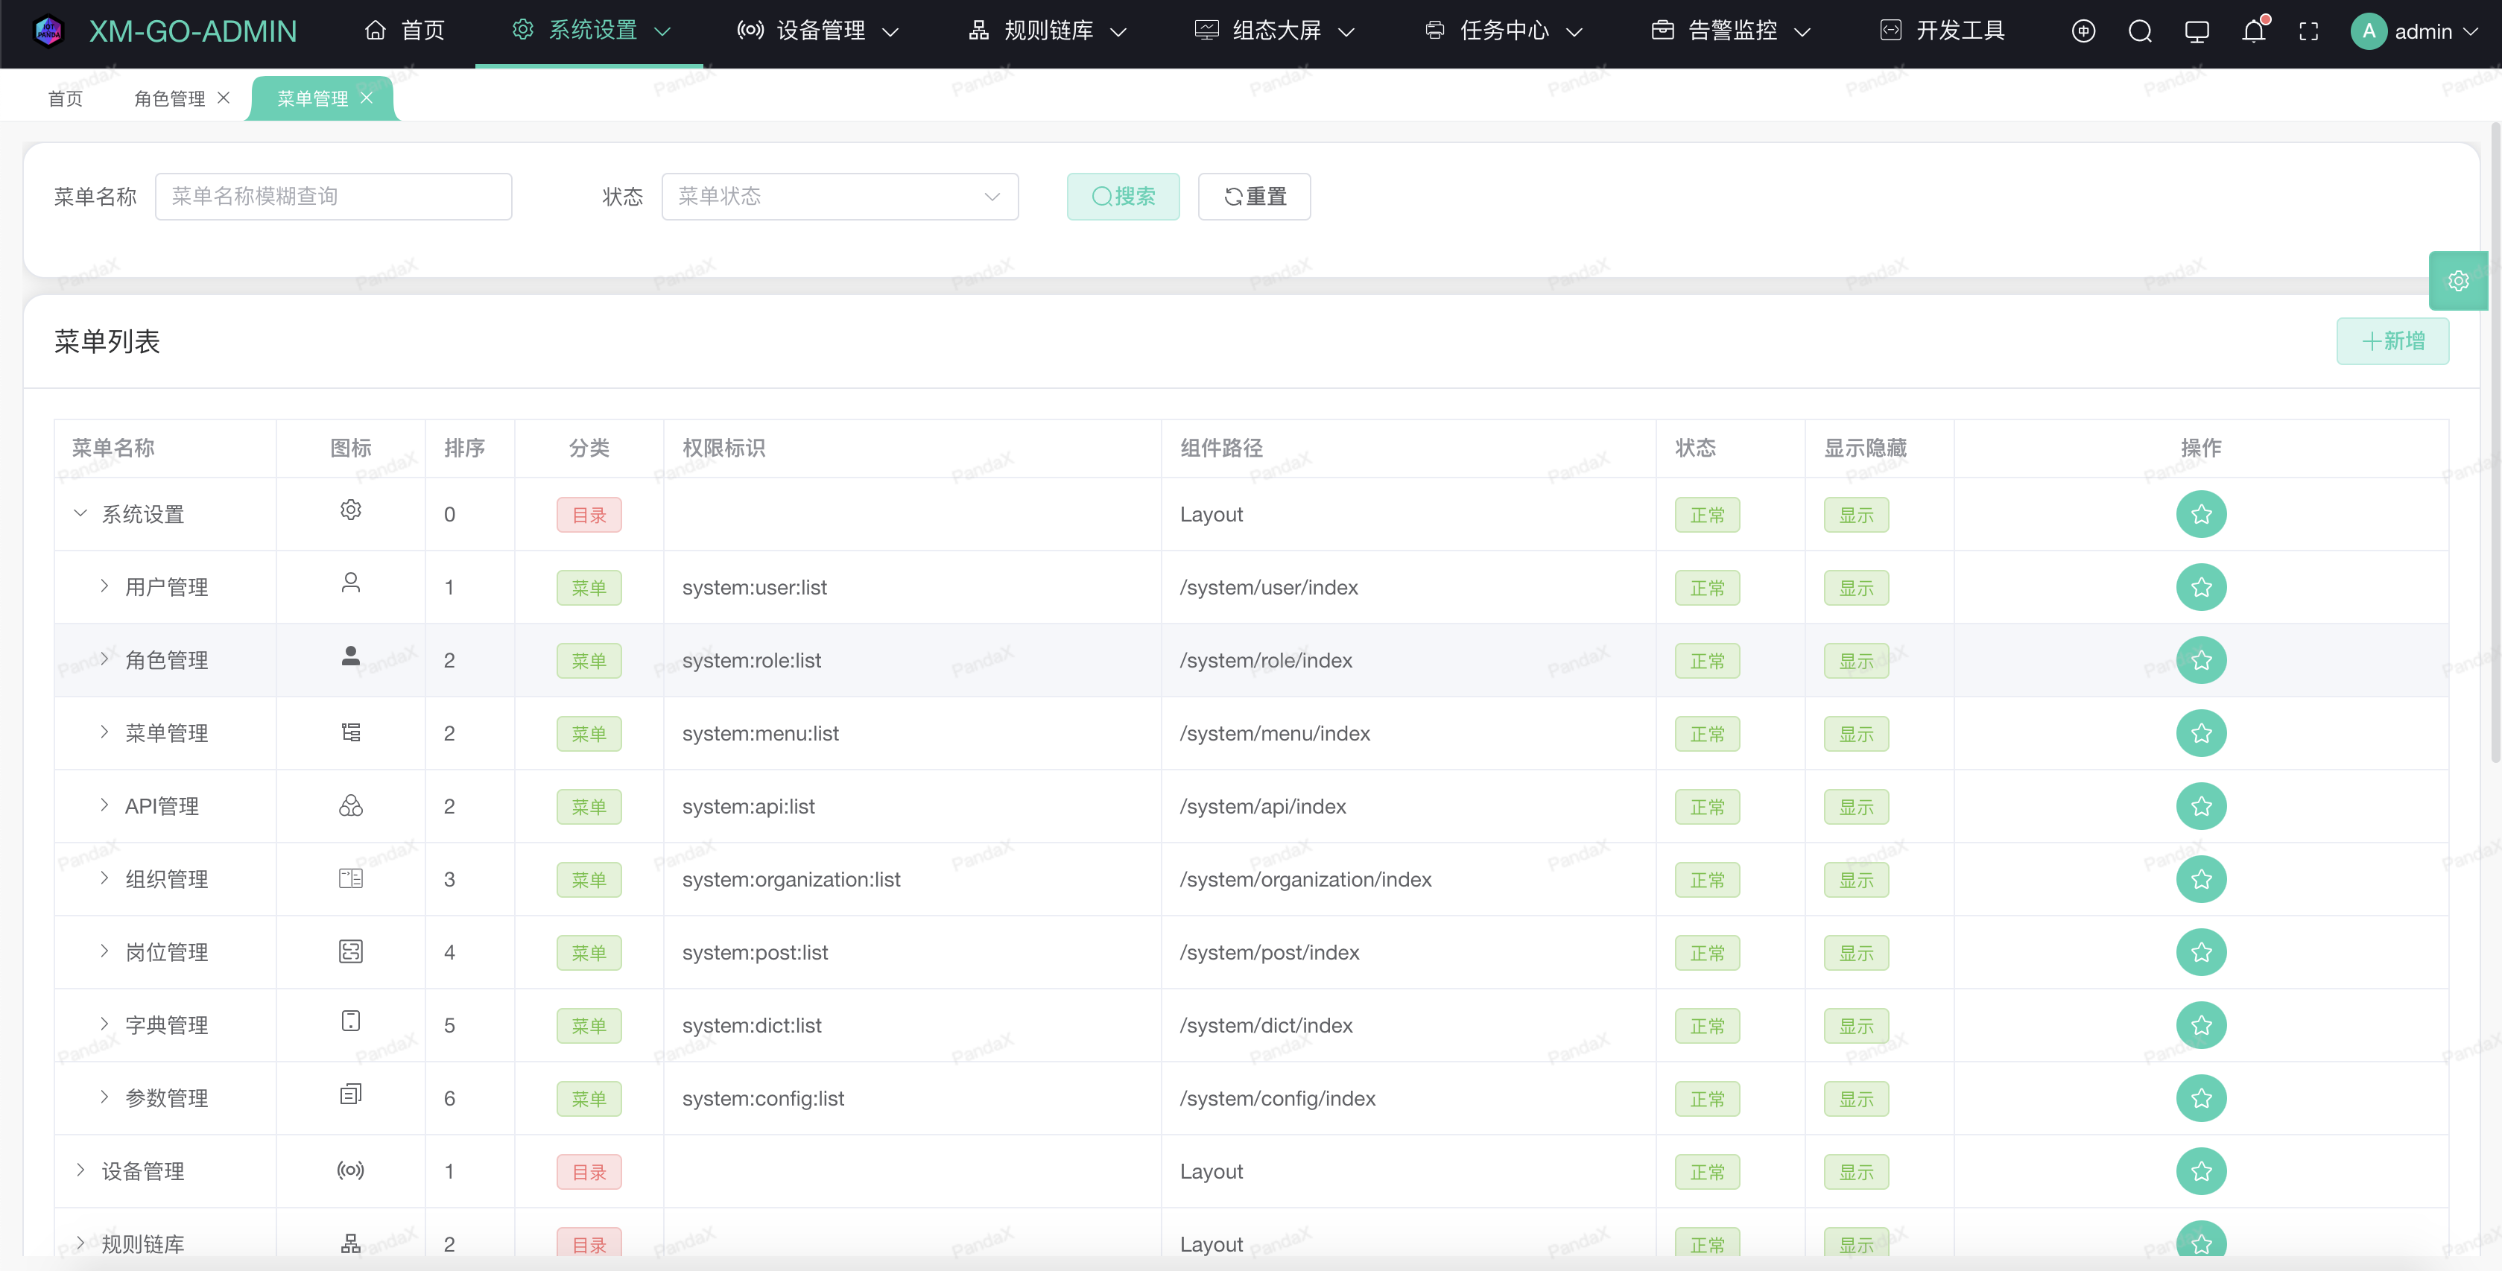Collapse the 系统设置 tree row
This screenshot has height=1271, width=2502.
(80, 513)
